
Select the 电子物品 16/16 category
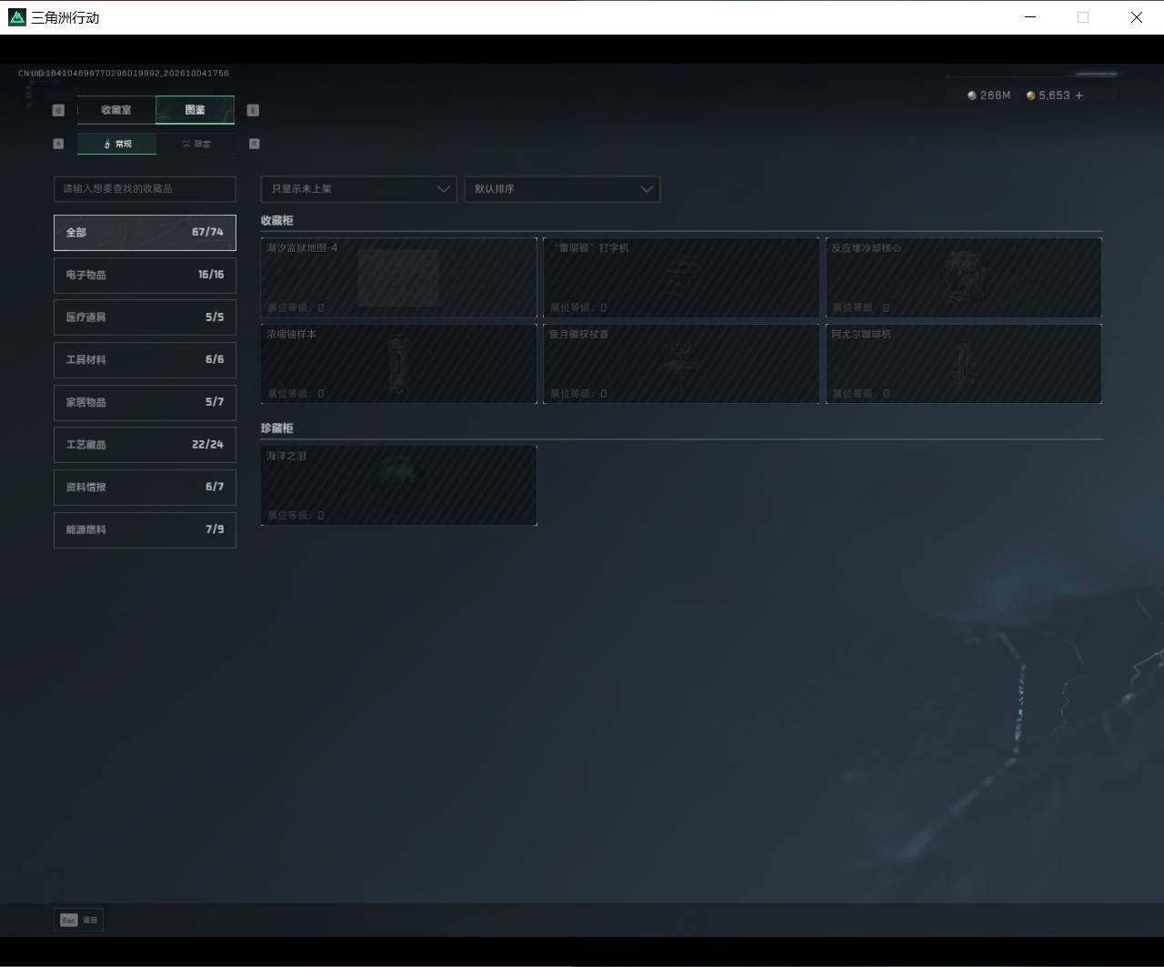coord(145,275)
